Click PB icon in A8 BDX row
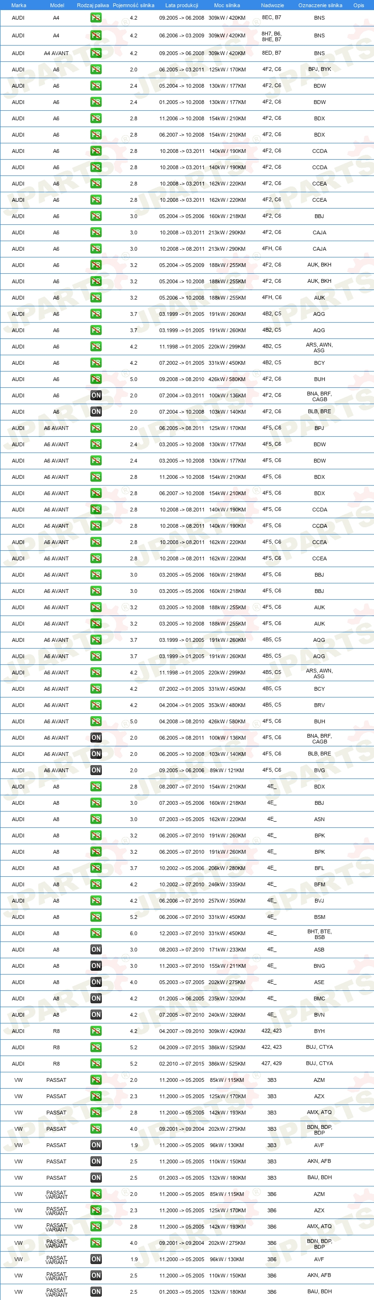The width and height of the screenshot is (374, 1300). (96, 787)
